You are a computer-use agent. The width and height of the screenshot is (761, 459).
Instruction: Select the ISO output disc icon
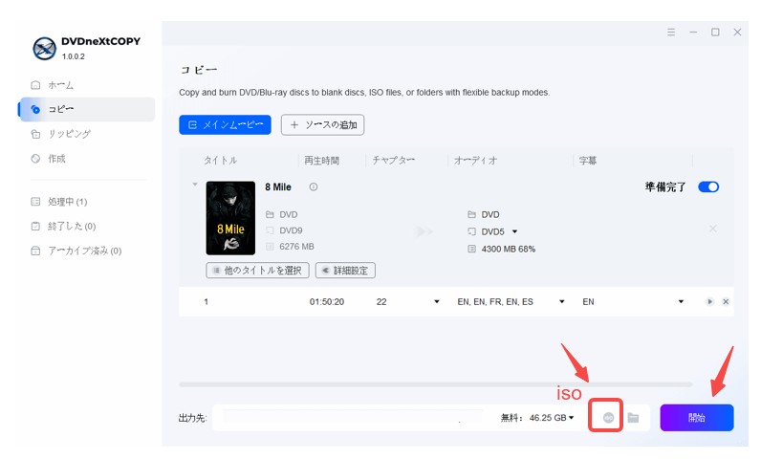coord(608,418)
